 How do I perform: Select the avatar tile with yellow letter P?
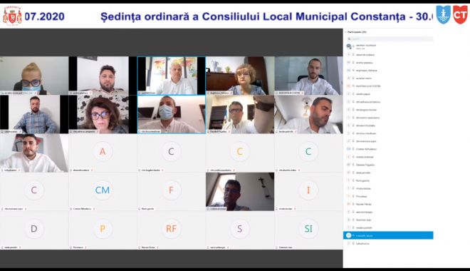click(103, 230)
